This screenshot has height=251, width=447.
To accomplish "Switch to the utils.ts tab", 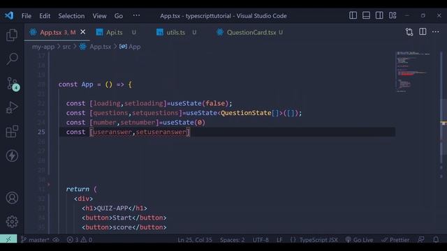I will click(175, 33).
